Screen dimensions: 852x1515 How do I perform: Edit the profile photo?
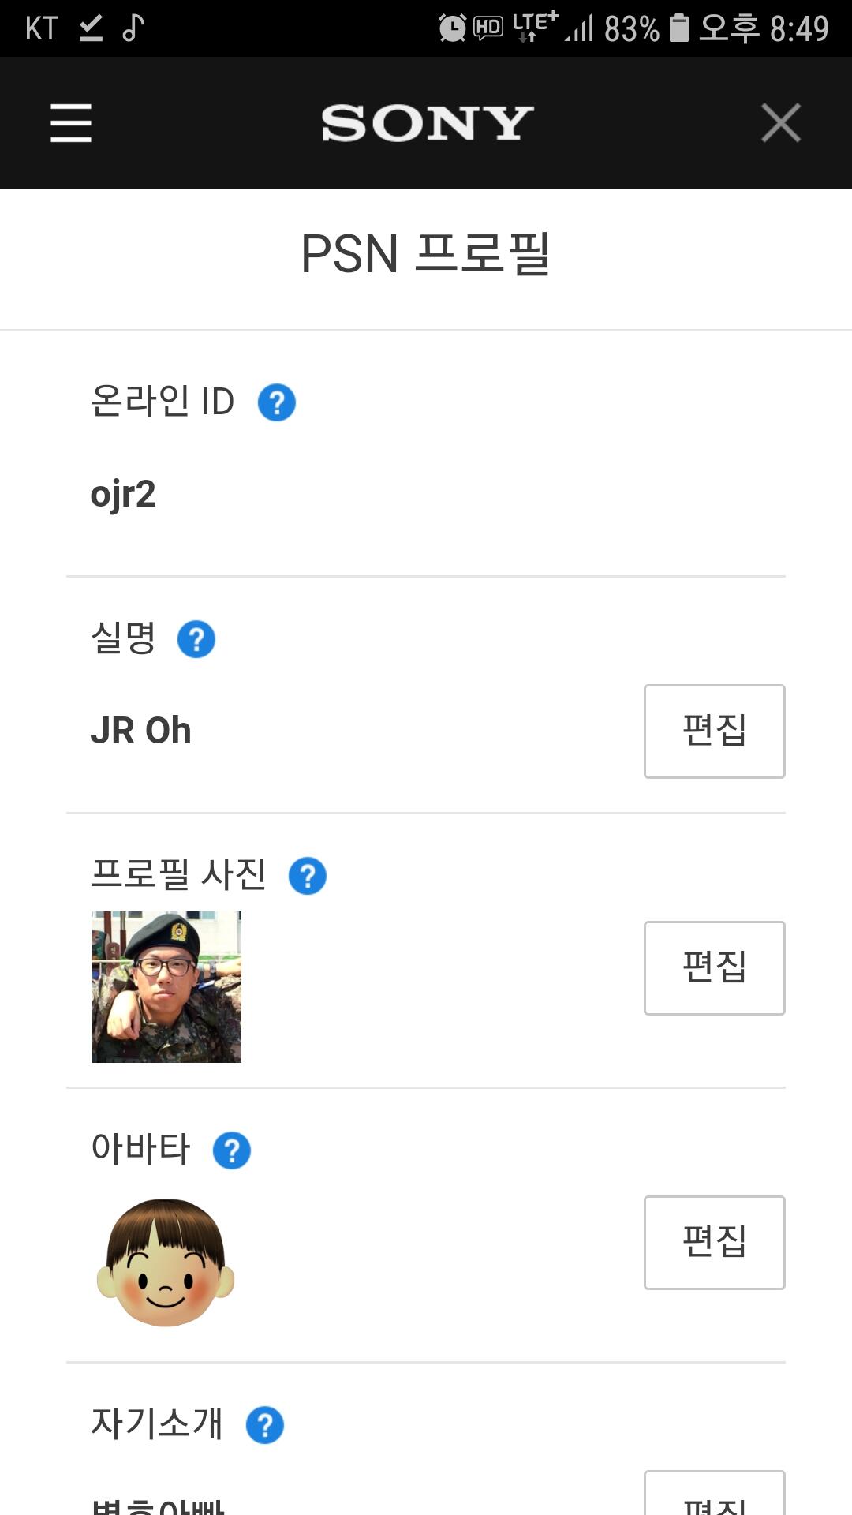pos(715,968)
